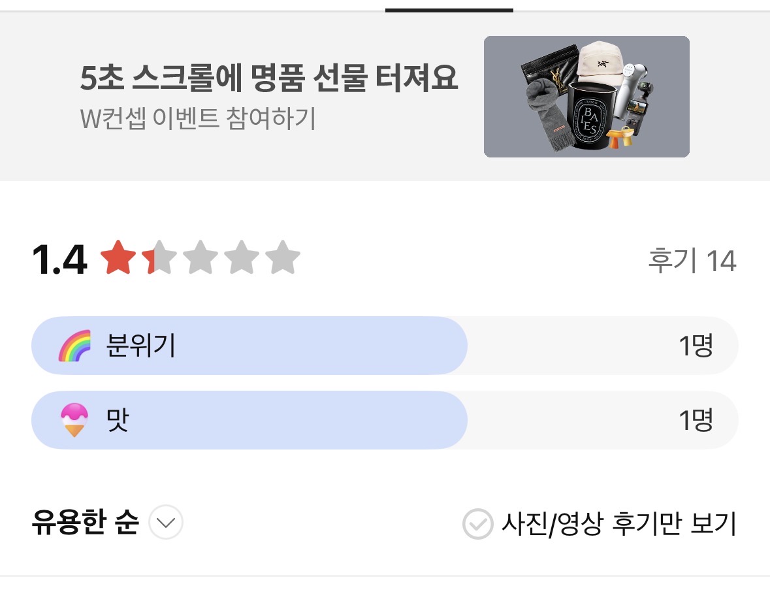Follow the W컨셉 이벤트 참여하기 link
This screenshot has width=770, height=605.
(198, 118)
